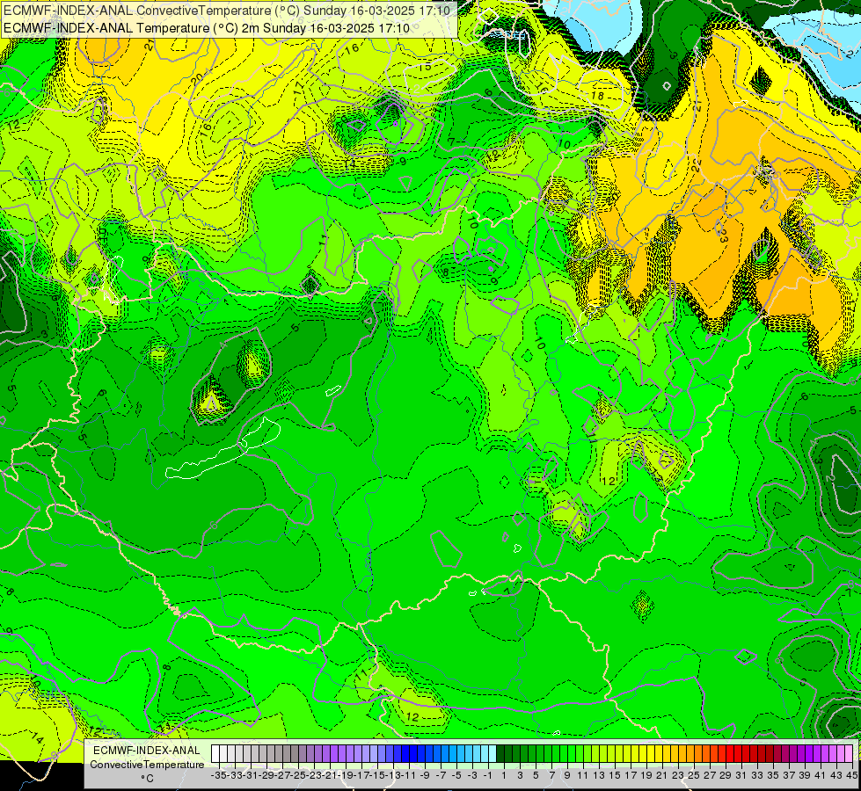Click contour label 22 in the orange zone
Image resolution: width=861 pixels, height=791 pixels.
tap(697, 166)
